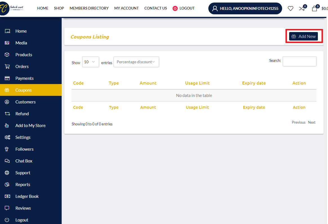Click the HELLO, ANOOPKNINFOTECH1255 button
This screenshot has height=224, width=328.
pyautogui.click(x=245, y=8)
